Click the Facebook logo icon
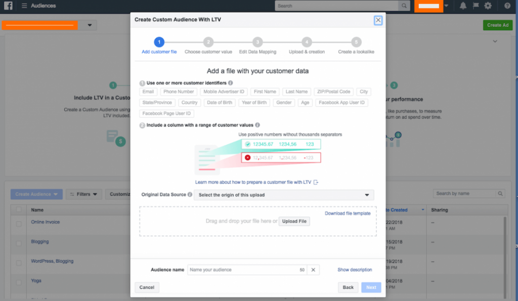Image resolution: width=518 pixels, height=301 pixels. [x=8, y=6]
